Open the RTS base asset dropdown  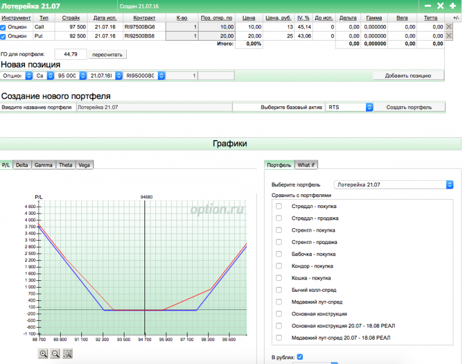click(350, 107)
